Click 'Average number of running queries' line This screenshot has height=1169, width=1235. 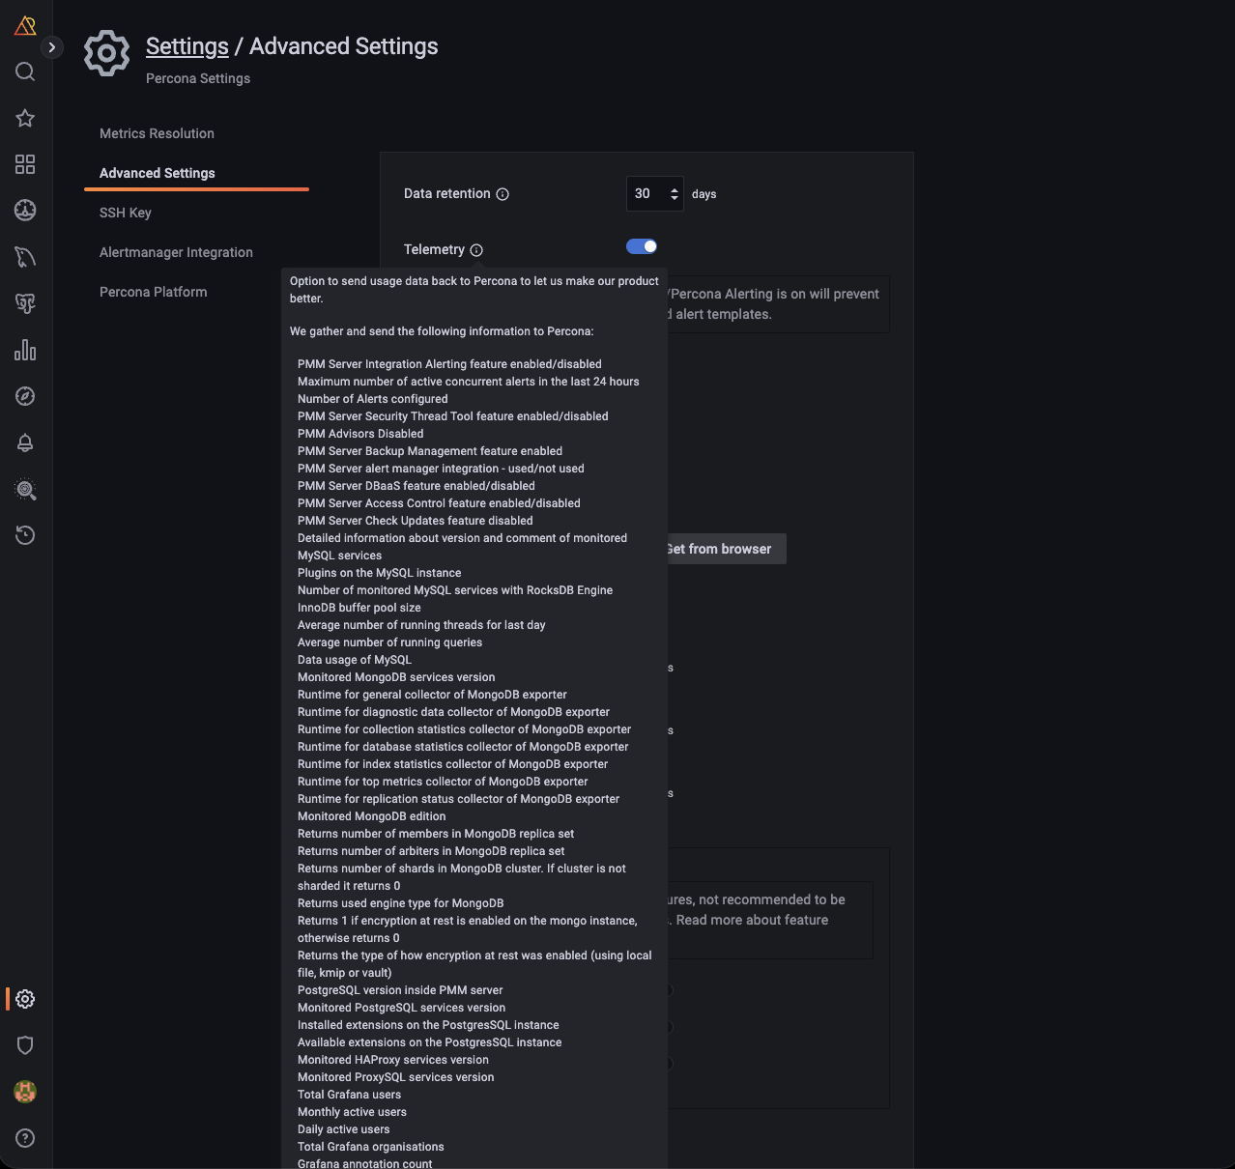coord(389,642)
